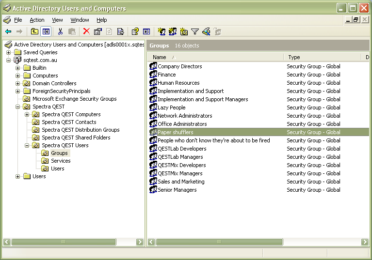Create a new group via toolbar icon
372x260 pixels.
pyautogui.click(x=173, y=31)
